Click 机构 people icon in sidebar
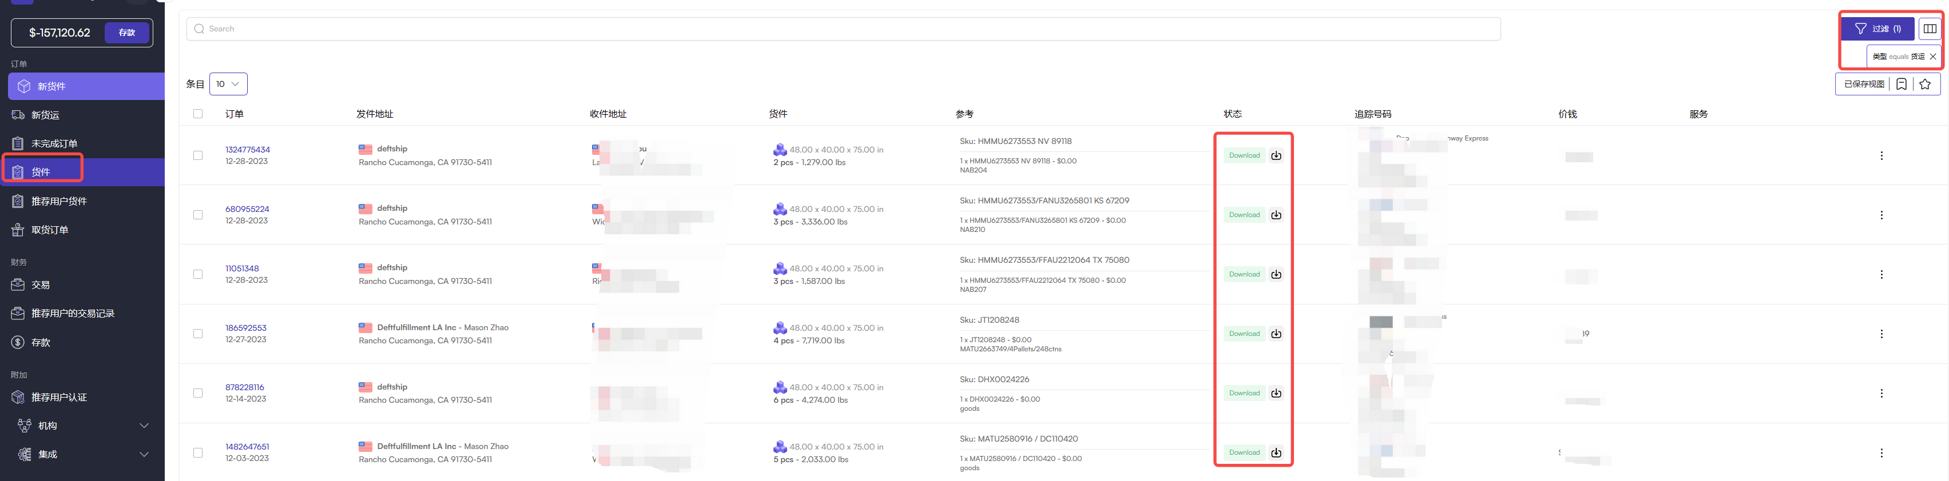 pos(24,426)
